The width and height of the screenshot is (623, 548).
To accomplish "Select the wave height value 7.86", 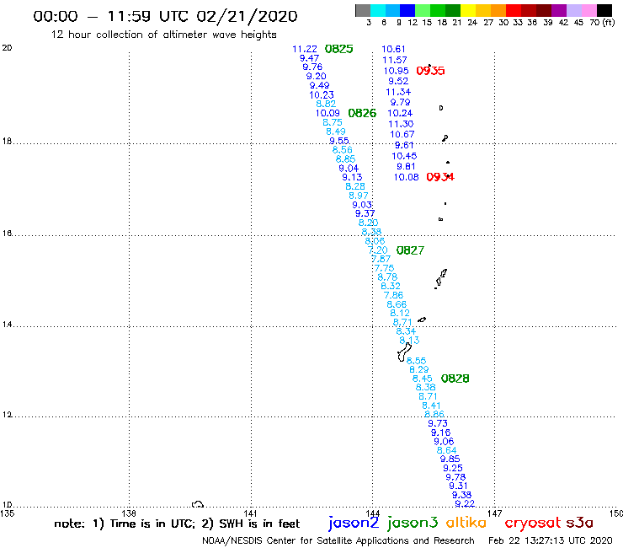I will click(393, 295).
